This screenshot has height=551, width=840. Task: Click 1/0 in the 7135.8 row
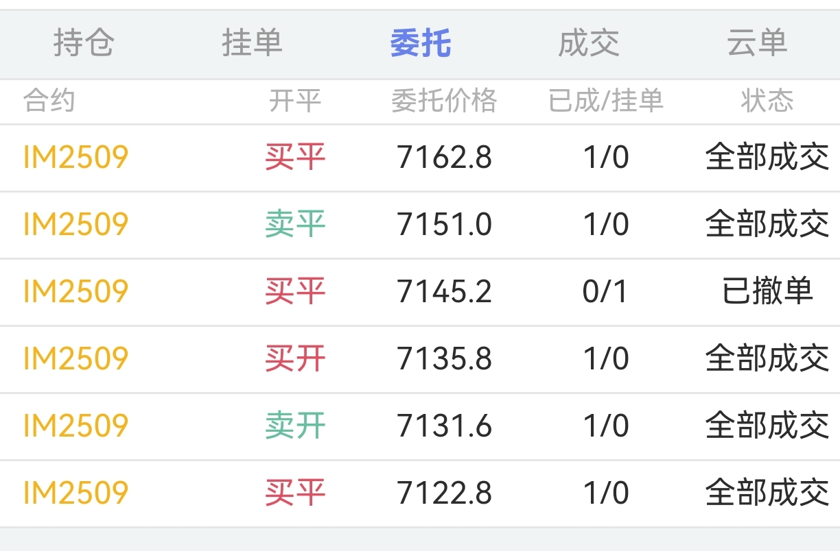click(606, 358)
